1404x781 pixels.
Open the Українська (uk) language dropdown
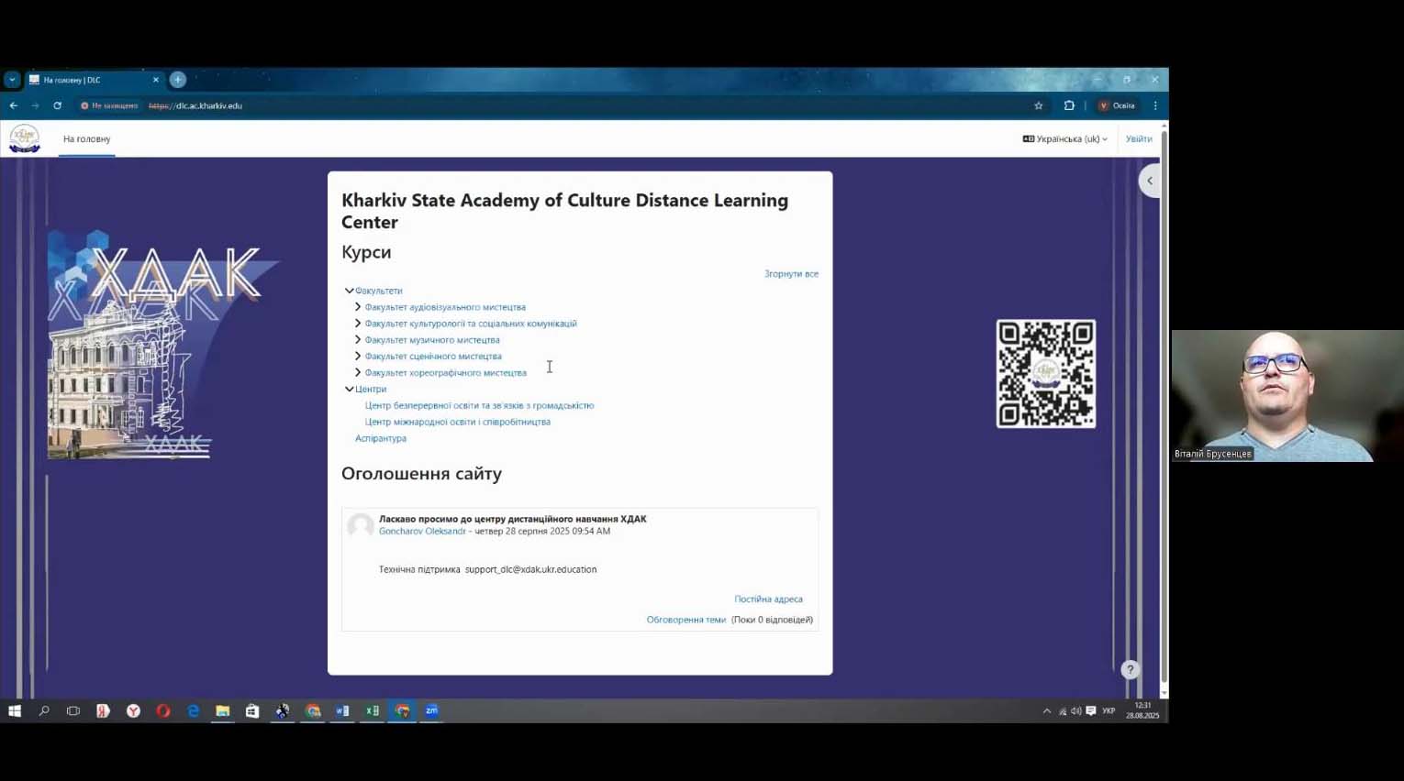pyautogui.click(x=1064, y=139)
